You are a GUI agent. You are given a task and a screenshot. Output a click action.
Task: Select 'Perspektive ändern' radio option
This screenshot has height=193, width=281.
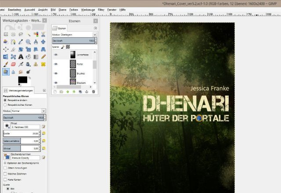[5, 100]
